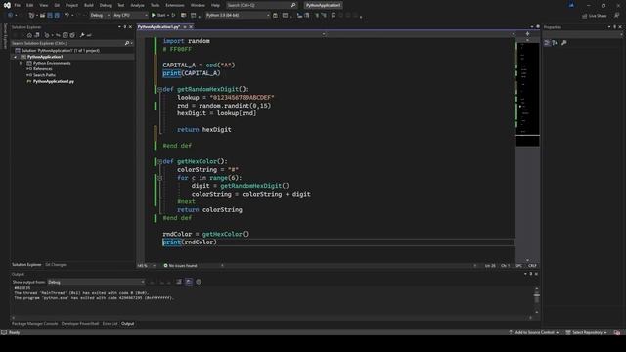Viewport: 626px width, 352px height.
Task: Select Search Paths in Solution Explorer
Action: [x=44, y=75]
